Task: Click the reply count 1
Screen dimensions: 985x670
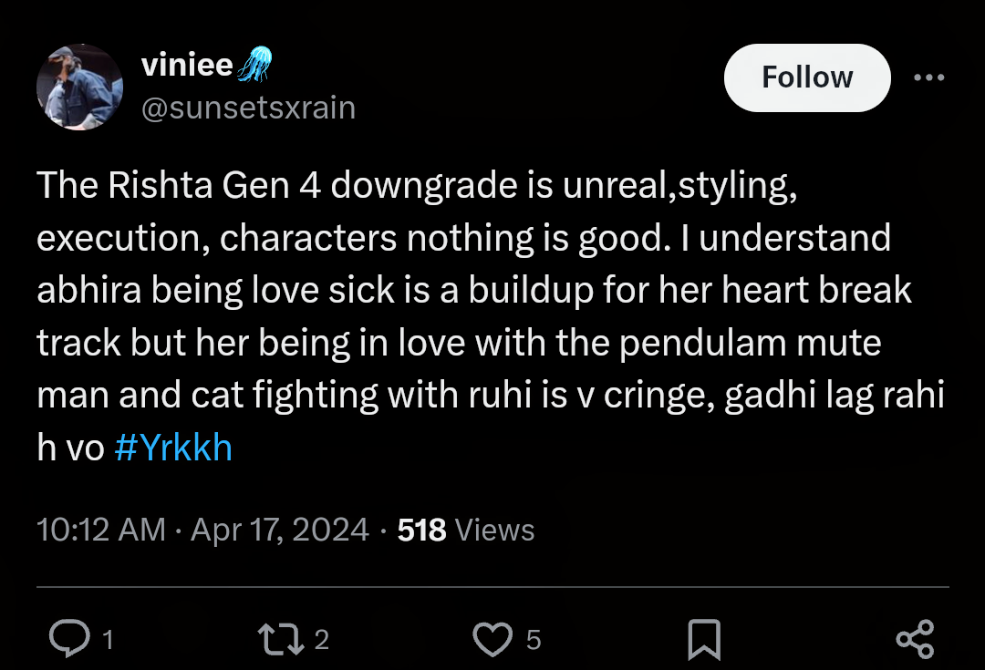Action: 108,640
